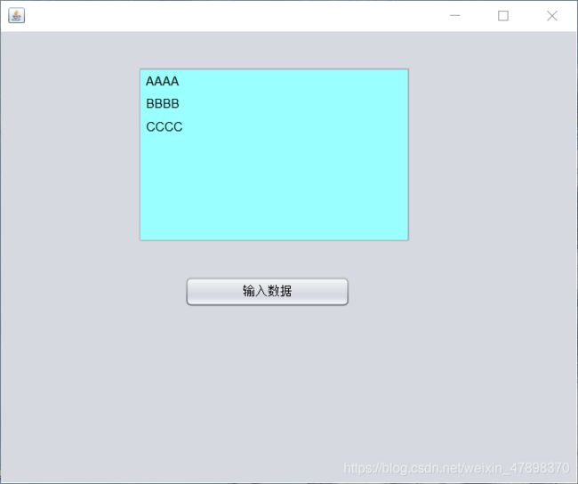Select the CCCC list item
This screenshot has height=484, width=578.
[274, 126]
